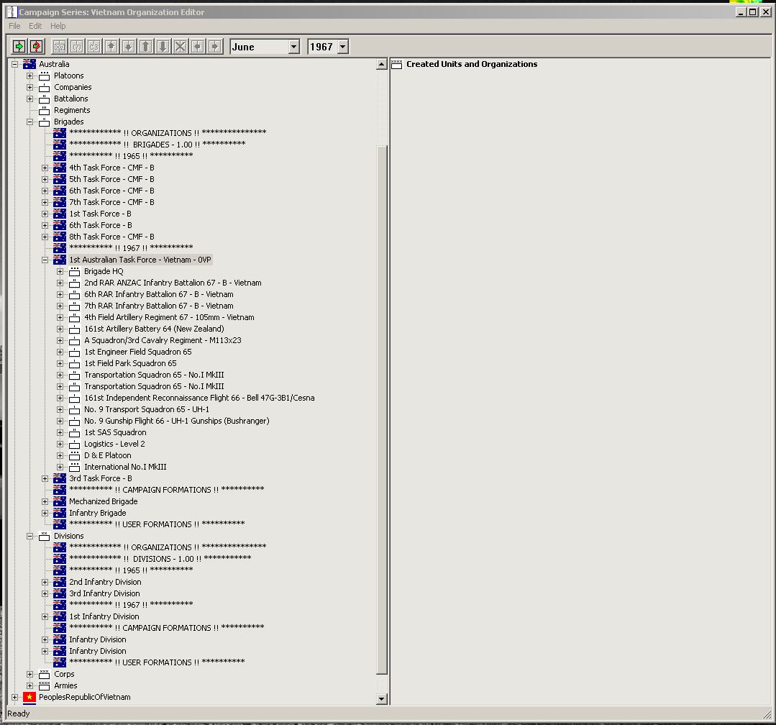
Task: Select 4th Field Artillery Regiment 67 row
Action: (169, 317)
